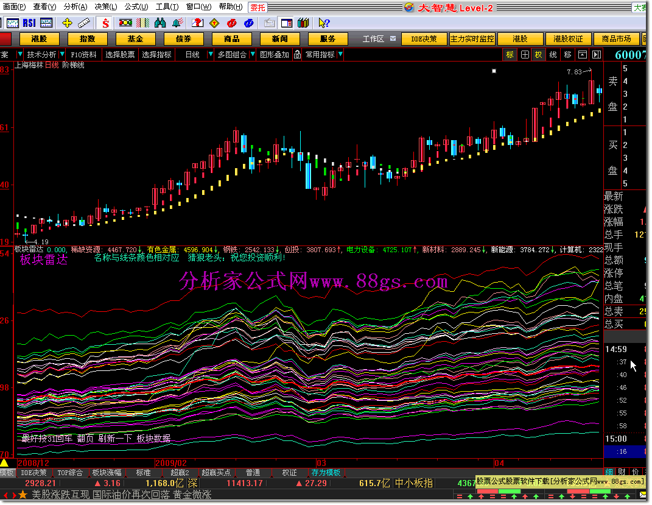
Task: Click the 新闻 news button
Action: 280,39
